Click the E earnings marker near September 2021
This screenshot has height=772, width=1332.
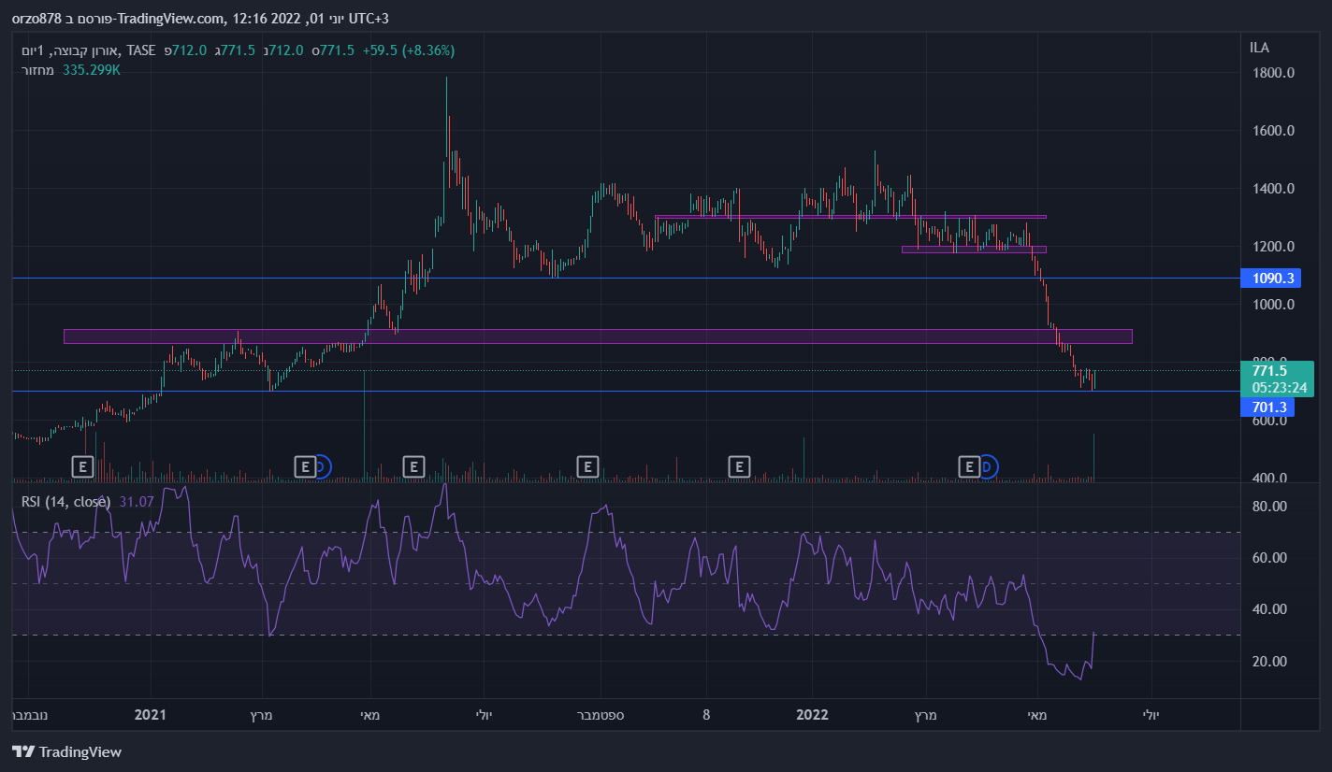pos(587,465)
